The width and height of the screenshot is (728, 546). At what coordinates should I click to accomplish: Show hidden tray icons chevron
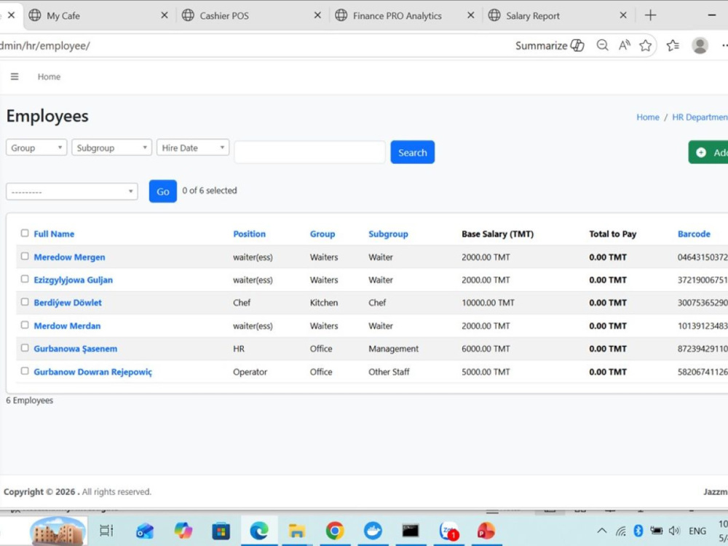point(602,531)
